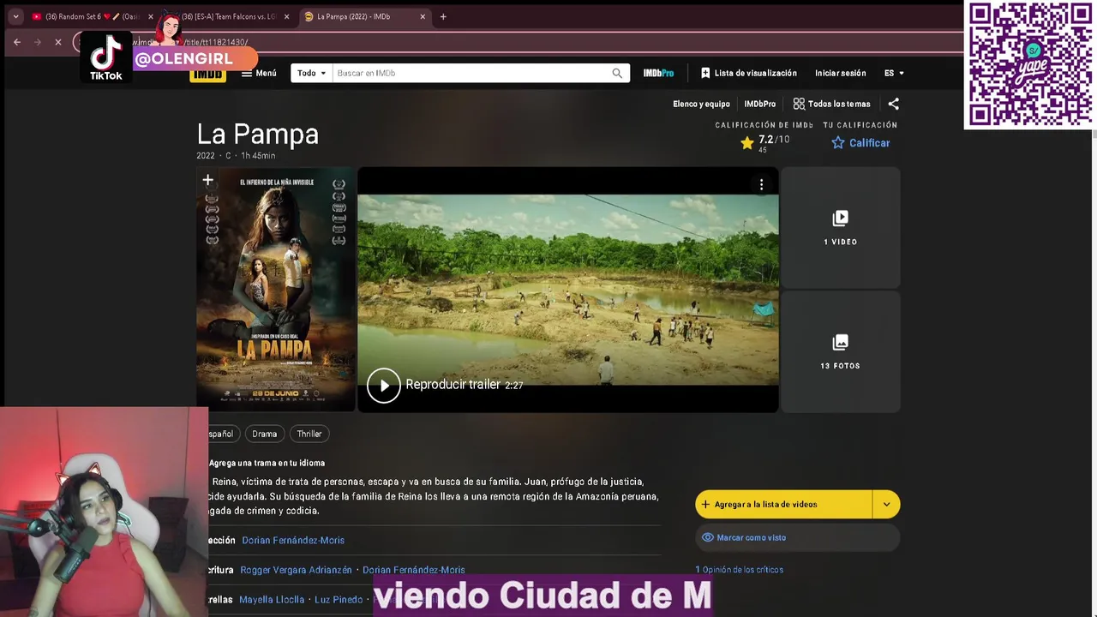Image resolution: width=1097 pixels, height=617 pixels.
Task: Select the La Pampa (2022) - IMDb tab
Action: [x=365, y=16]
